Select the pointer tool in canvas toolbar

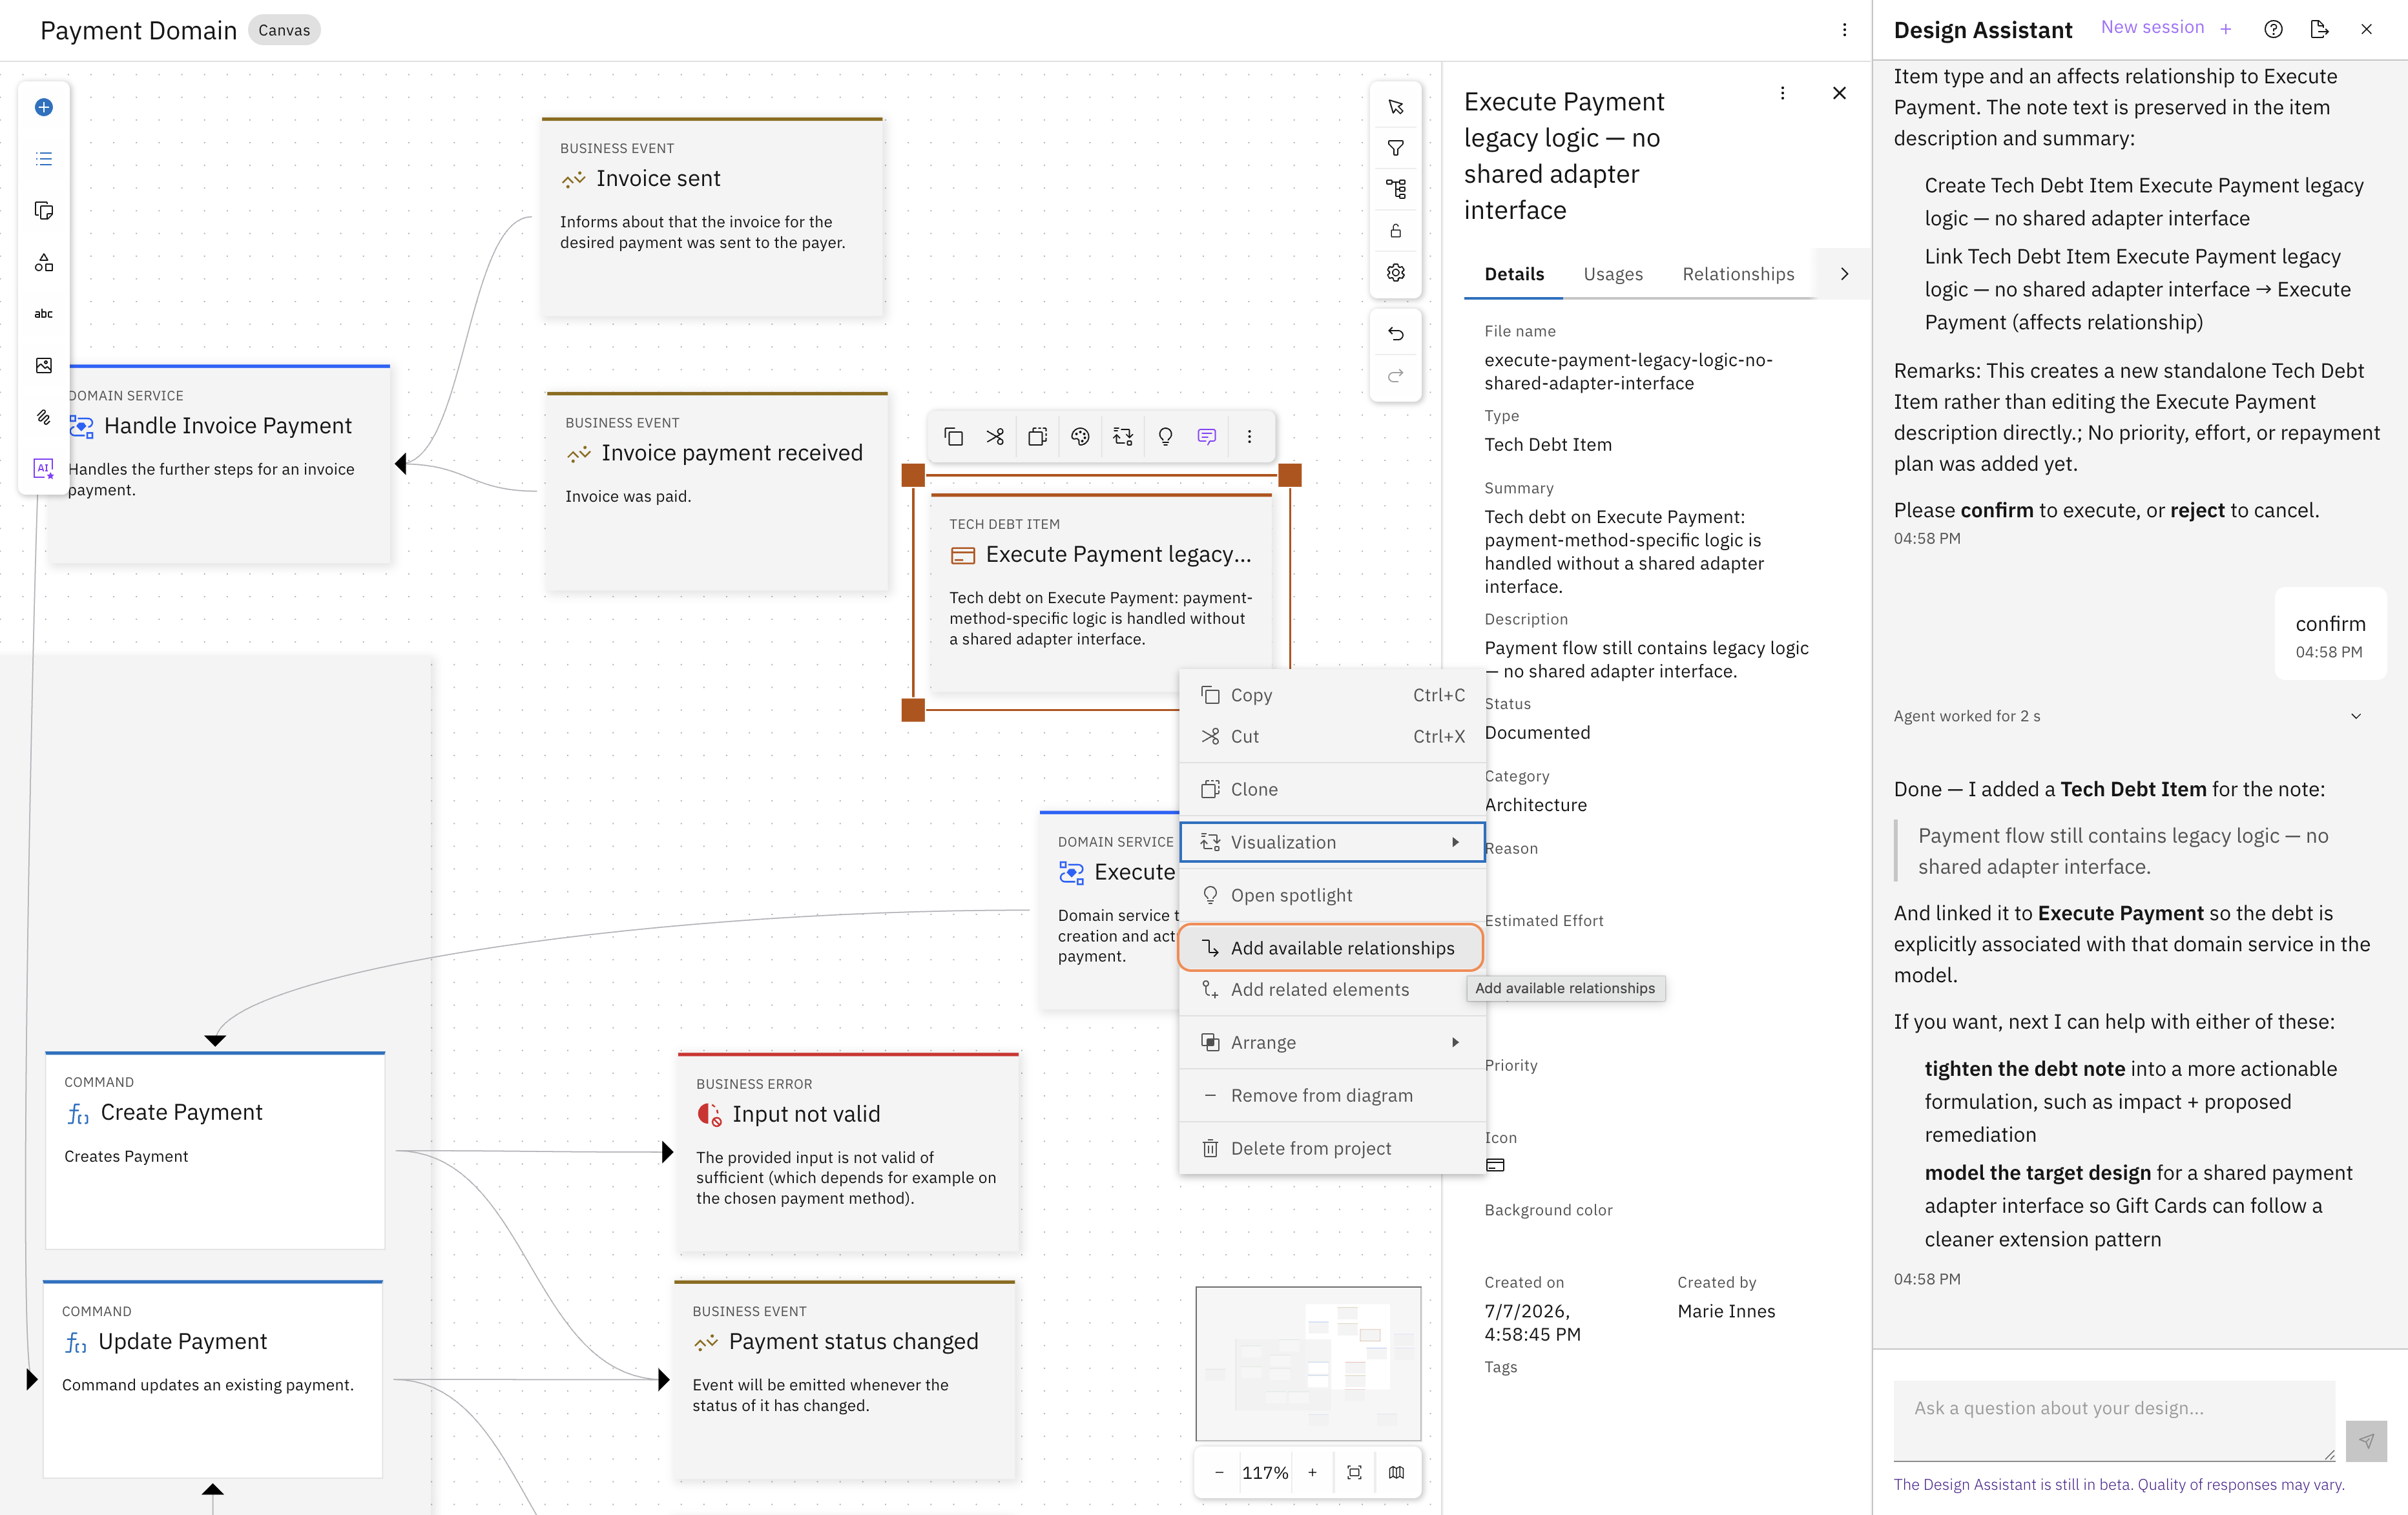[1396, 107]
